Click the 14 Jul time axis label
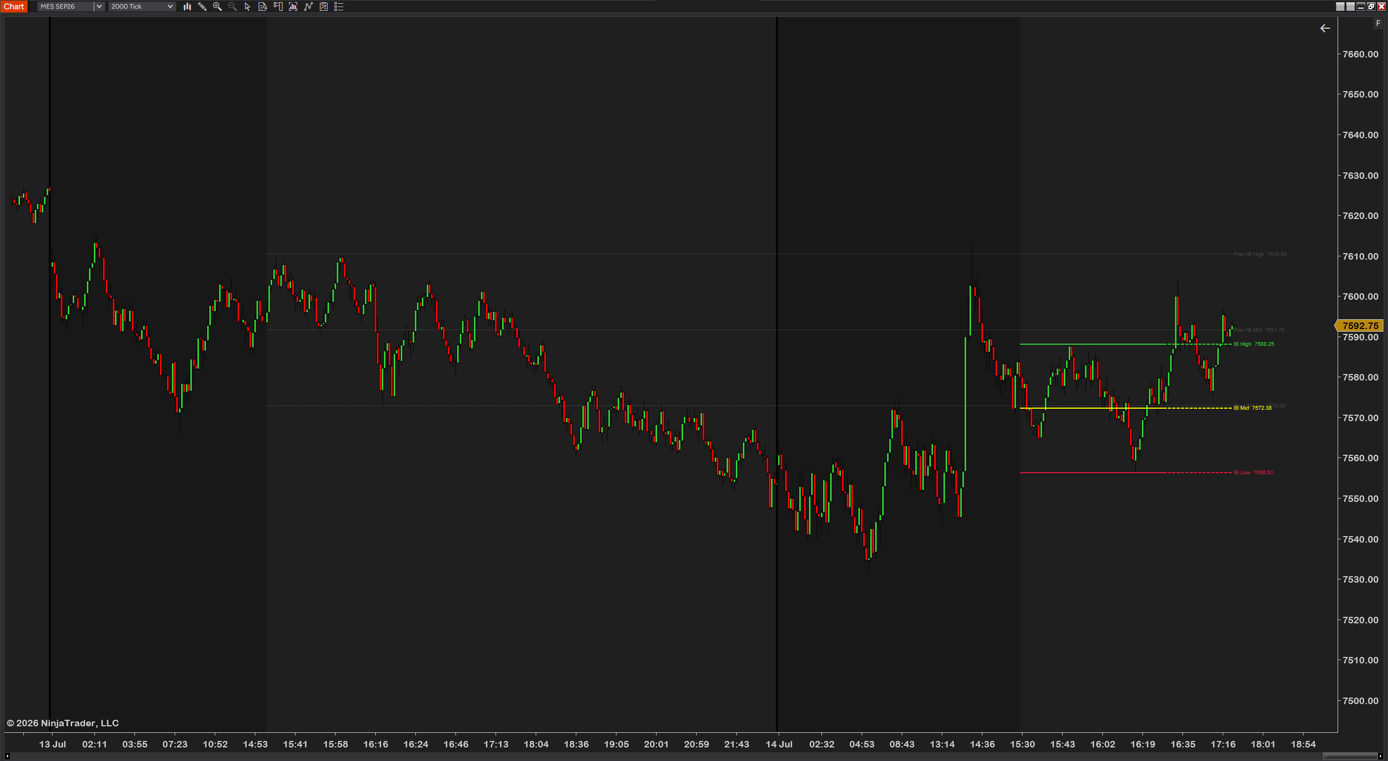Image resolution: width=1388 pixels, height=761 pixels. [x=779, y=744]
